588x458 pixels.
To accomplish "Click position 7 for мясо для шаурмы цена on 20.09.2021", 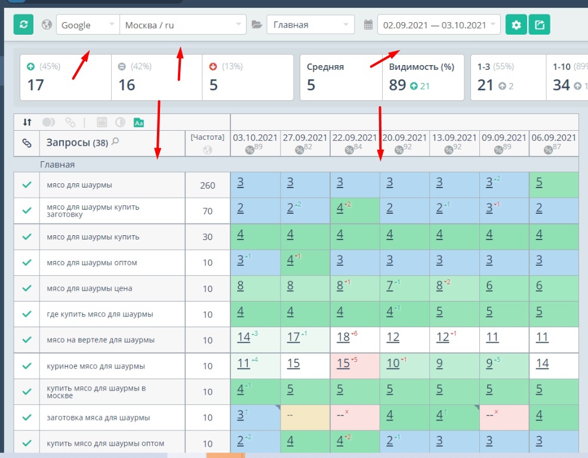I will point(390,286).
